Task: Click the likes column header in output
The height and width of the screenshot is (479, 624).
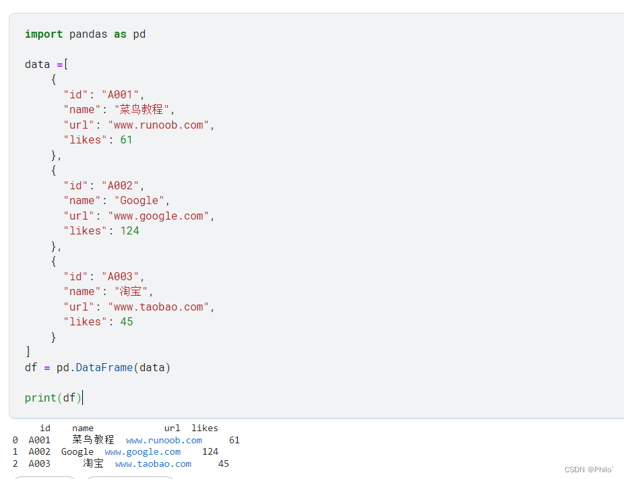Action: 205,428
